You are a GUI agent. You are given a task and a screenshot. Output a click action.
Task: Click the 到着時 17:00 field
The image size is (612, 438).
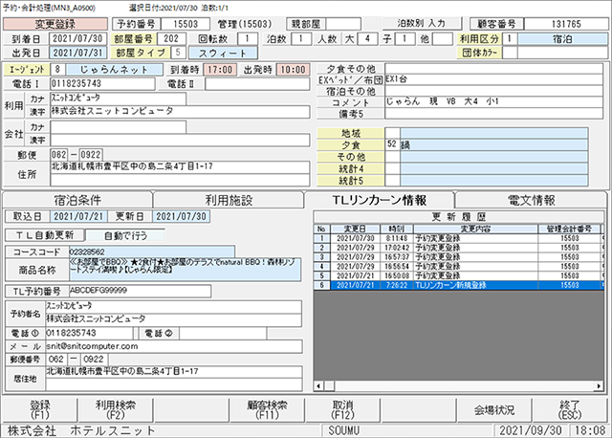coord(220,70)
